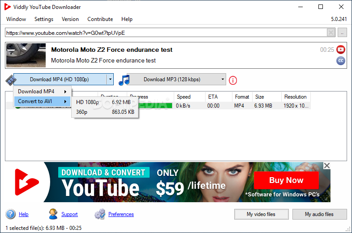Sort by ETA column header
The height and width of the screenshot is (233, 352).
tap(219, 97)
